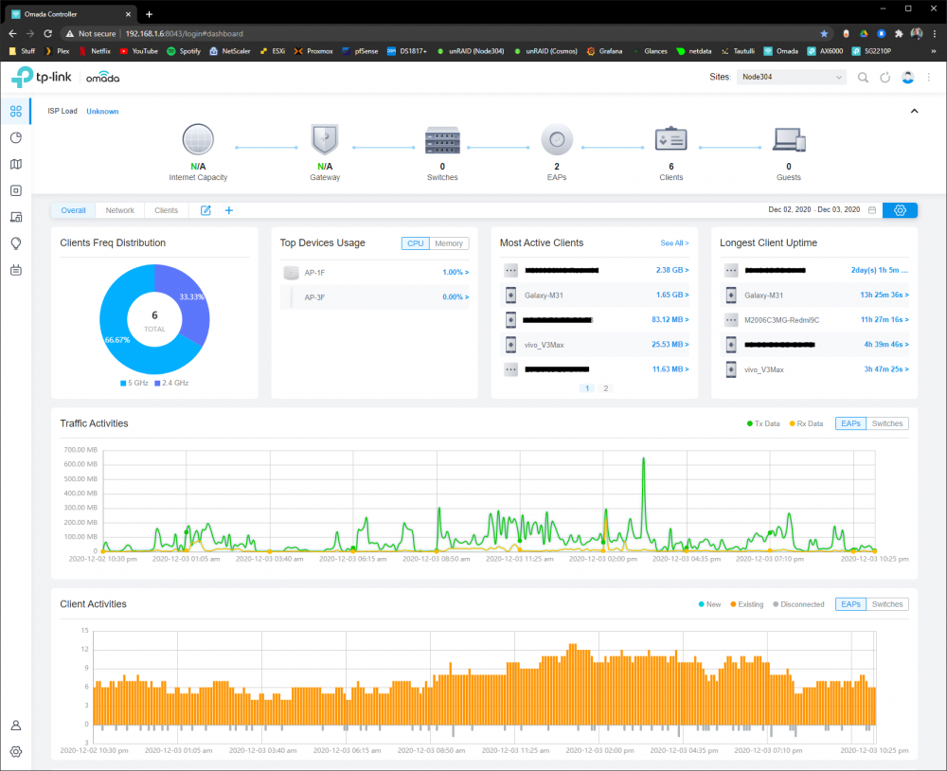The image size is (947, 771).
Task: Click the EAPs access point icon
Action: pyautogui.click(x=557, y=139)
